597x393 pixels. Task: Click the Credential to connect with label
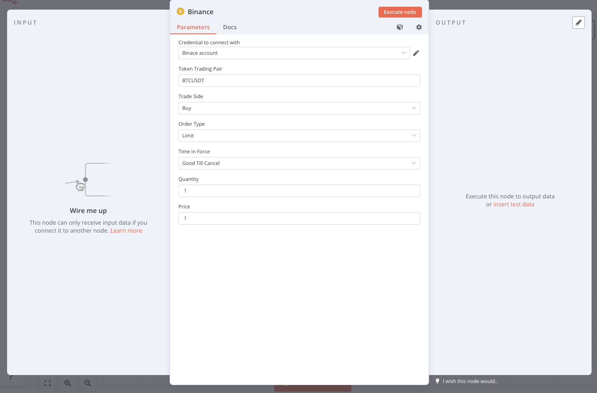click(209, 43)
